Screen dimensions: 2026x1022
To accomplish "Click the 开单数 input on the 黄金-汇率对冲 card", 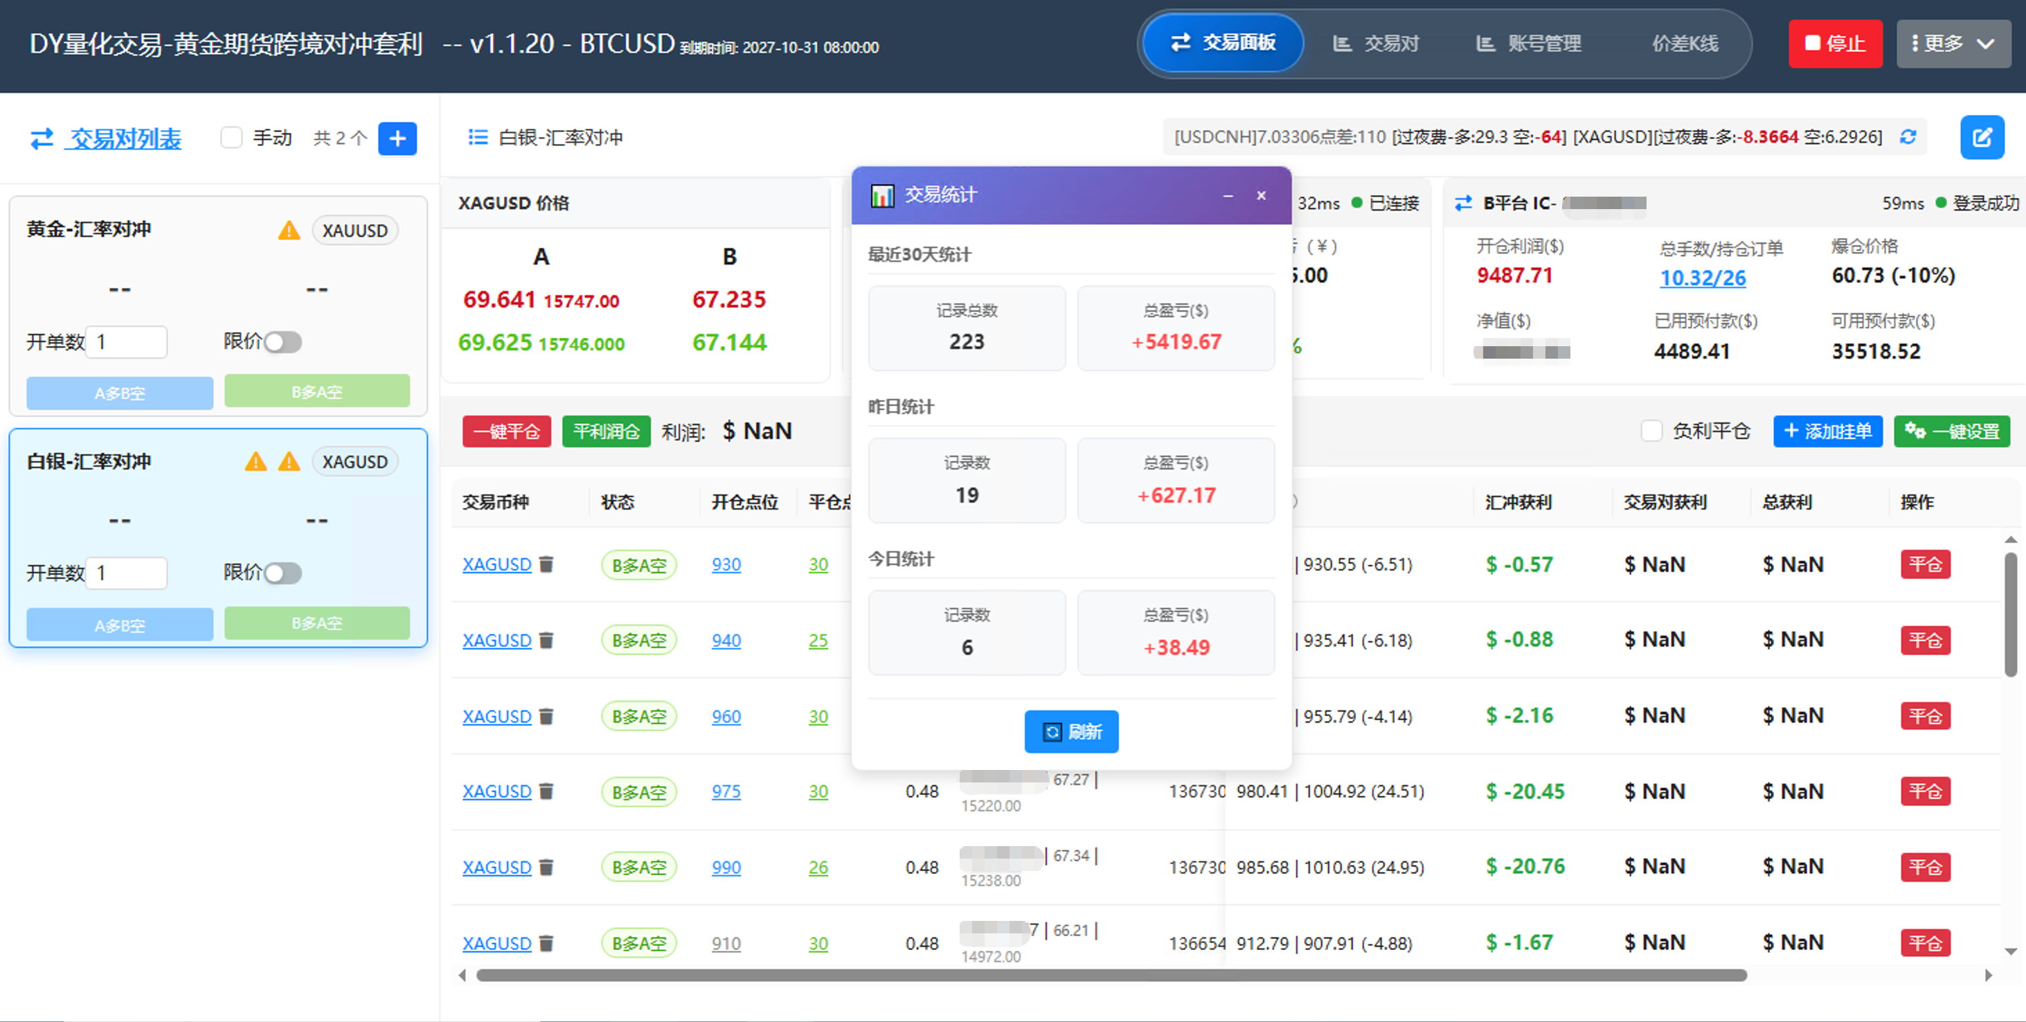I will pos(126,341).
